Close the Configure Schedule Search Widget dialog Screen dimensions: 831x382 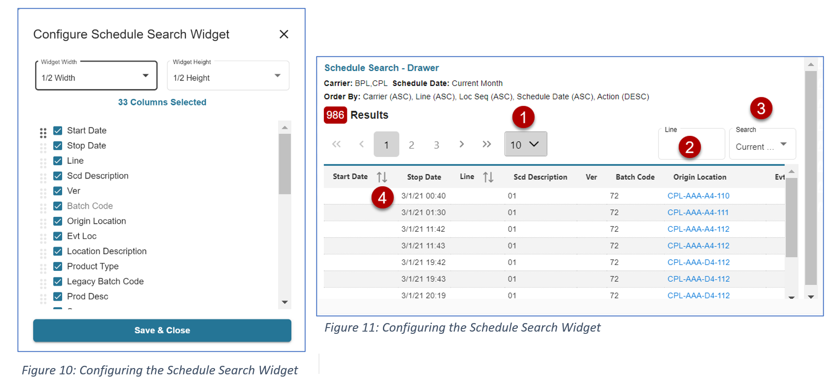tap(283, 34)
